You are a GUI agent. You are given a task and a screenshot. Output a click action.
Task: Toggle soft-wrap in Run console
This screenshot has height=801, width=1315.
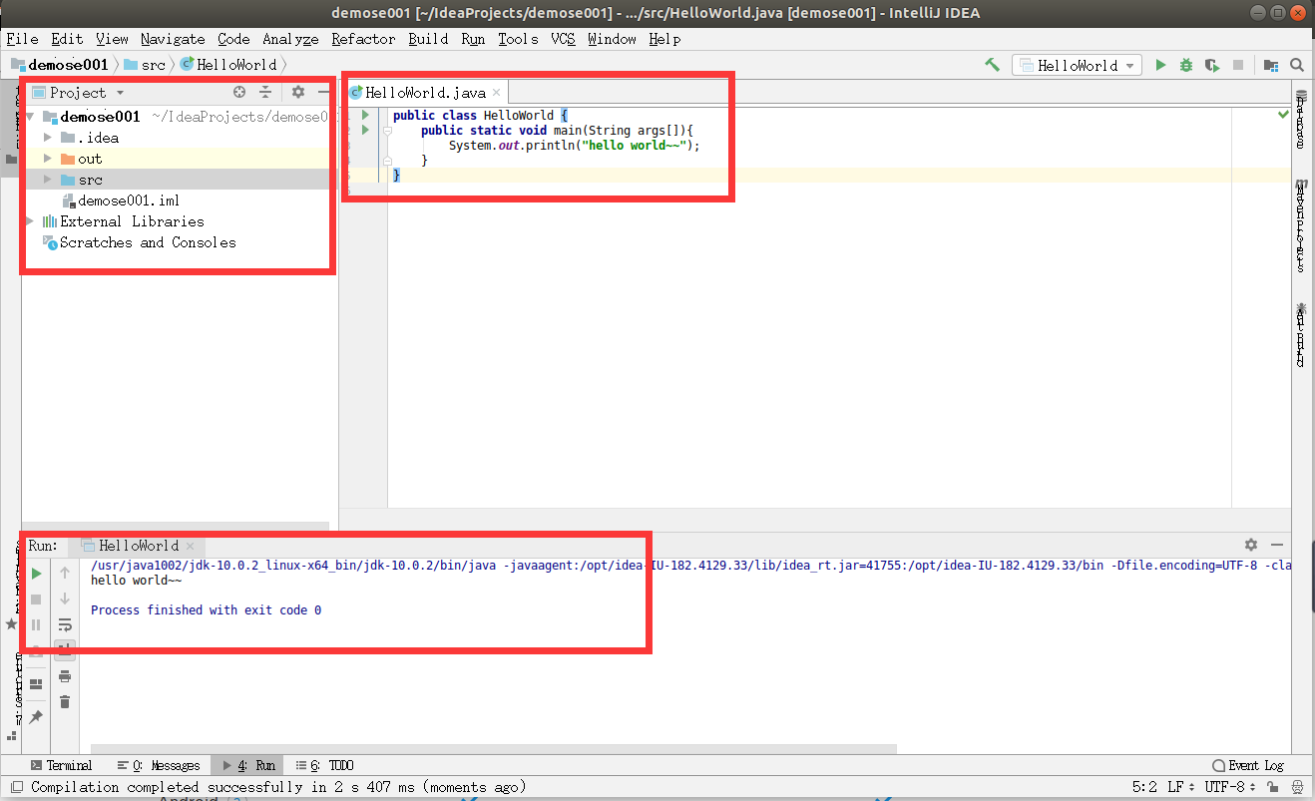coord(65,625)
